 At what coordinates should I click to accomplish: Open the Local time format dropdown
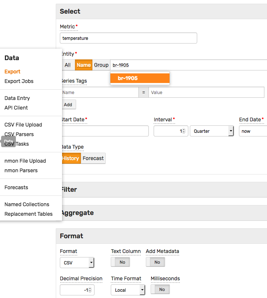[x=128, y=290]
